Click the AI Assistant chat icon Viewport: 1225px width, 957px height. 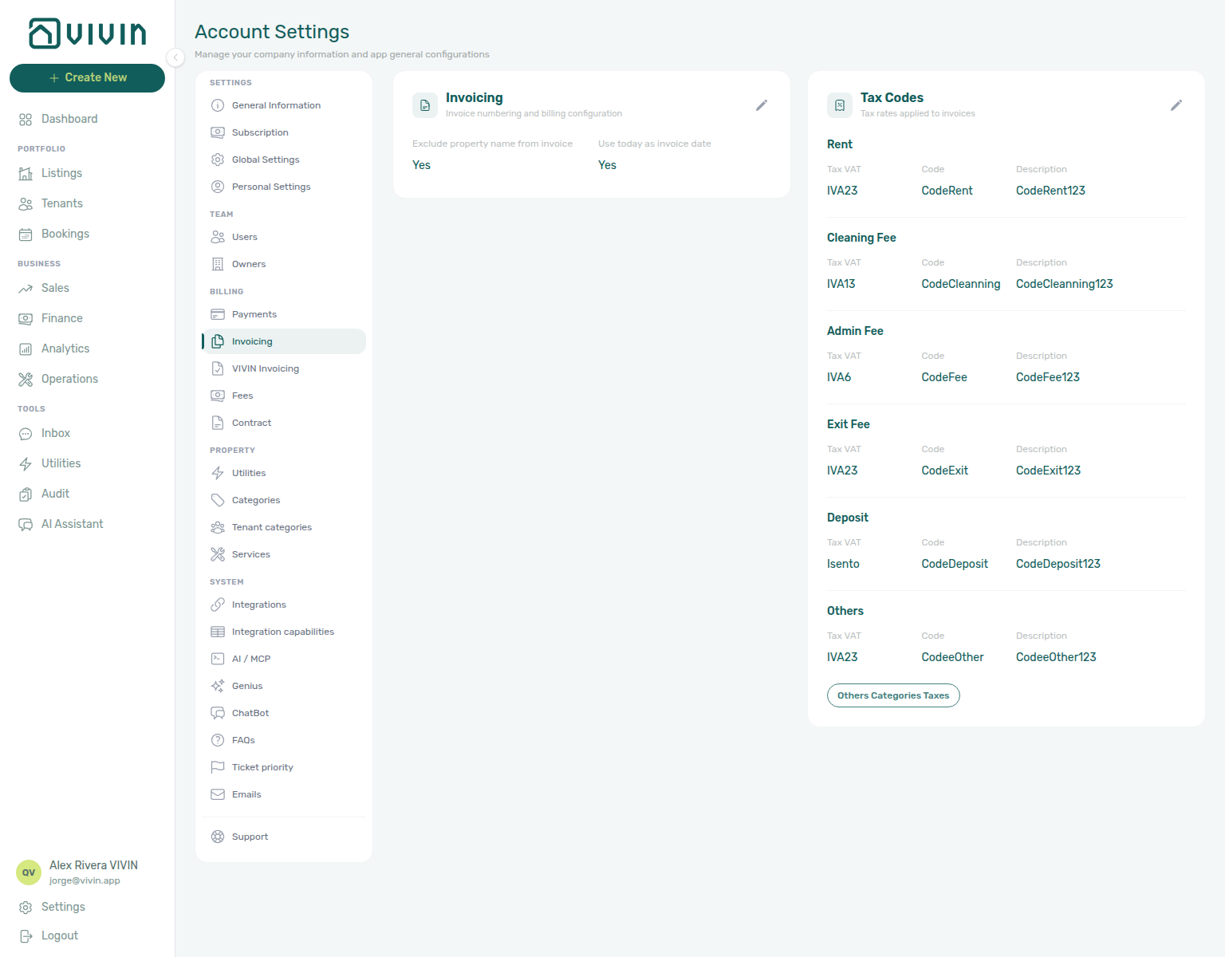coord(26,525)
